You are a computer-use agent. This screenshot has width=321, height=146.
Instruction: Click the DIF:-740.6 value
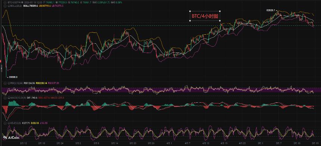click(32, 98)
